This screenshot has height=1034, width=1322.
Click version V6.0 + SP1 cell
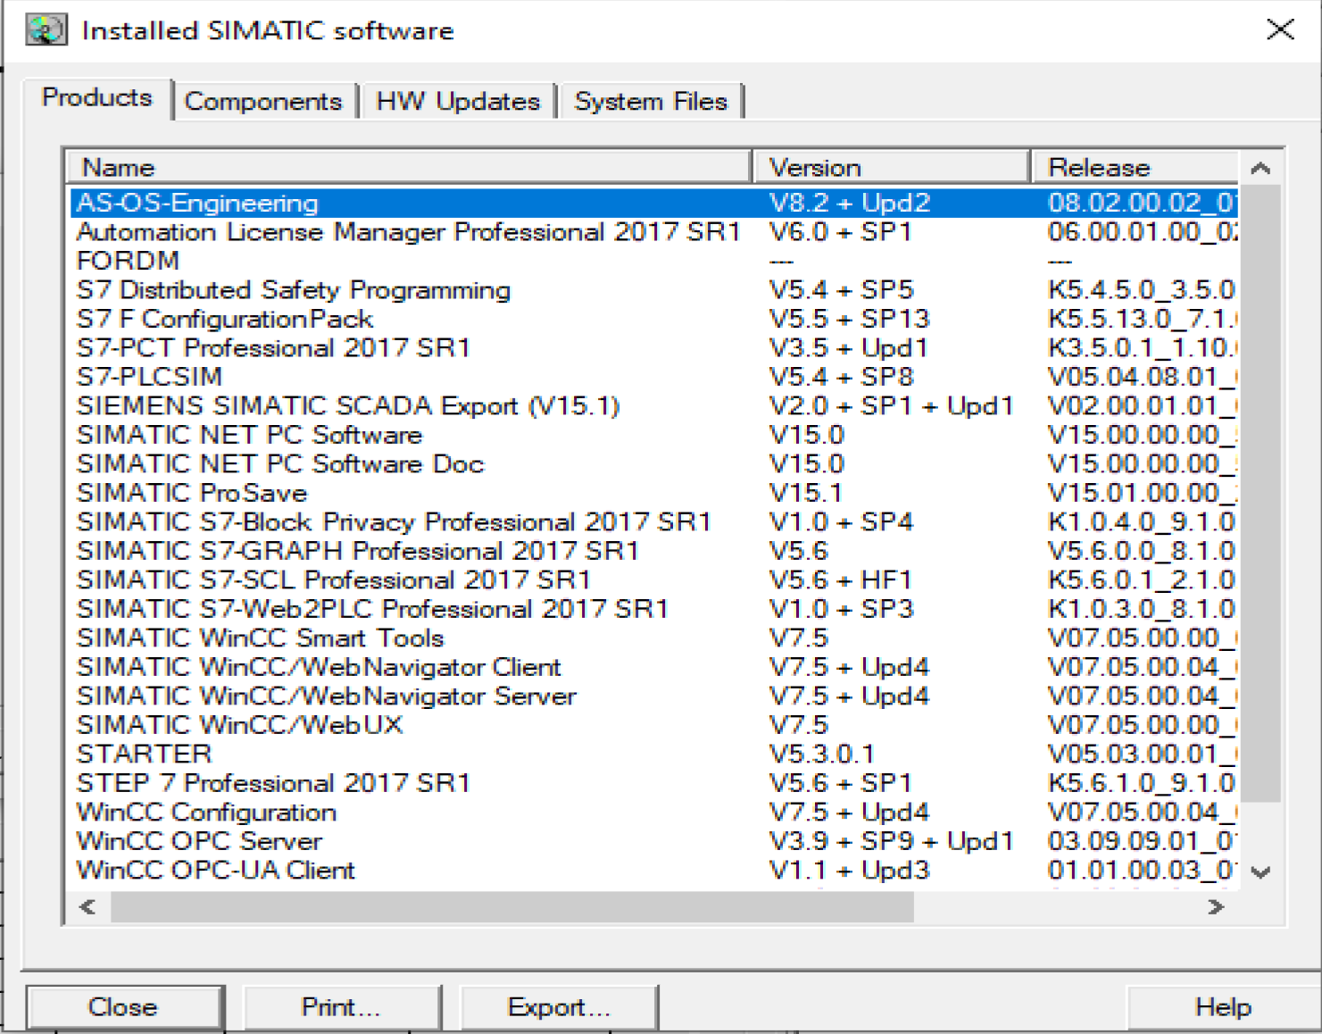click(840, 232)
